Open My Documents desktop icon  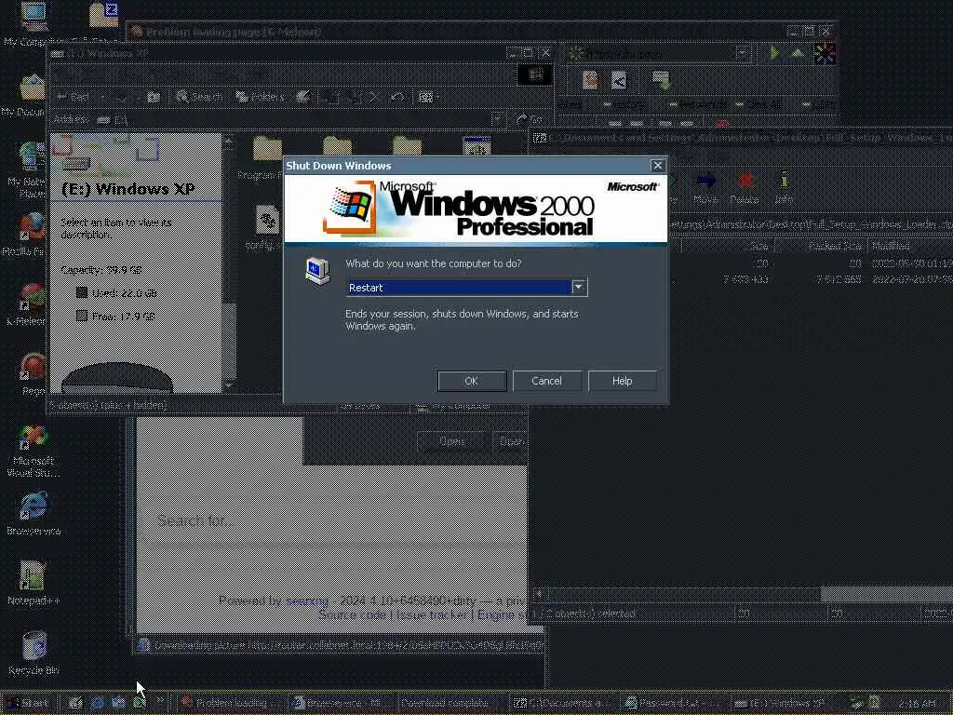pos(29,96)
